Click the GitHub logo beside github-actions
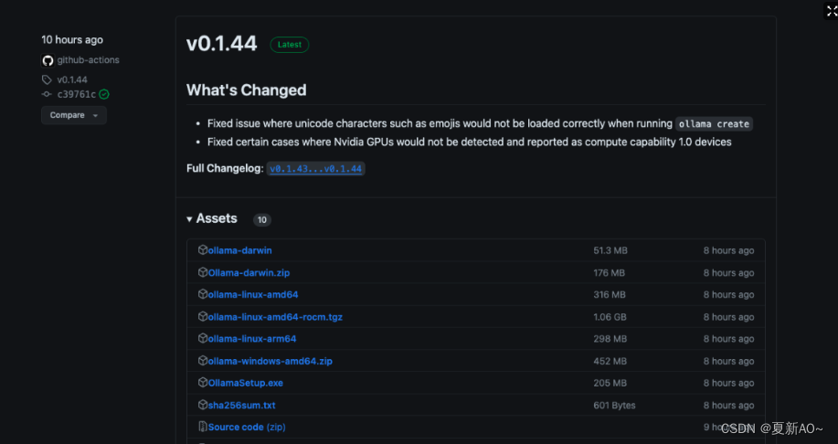Image resolution: width=838 pixels, height=444 pixels. pos(48,60)
